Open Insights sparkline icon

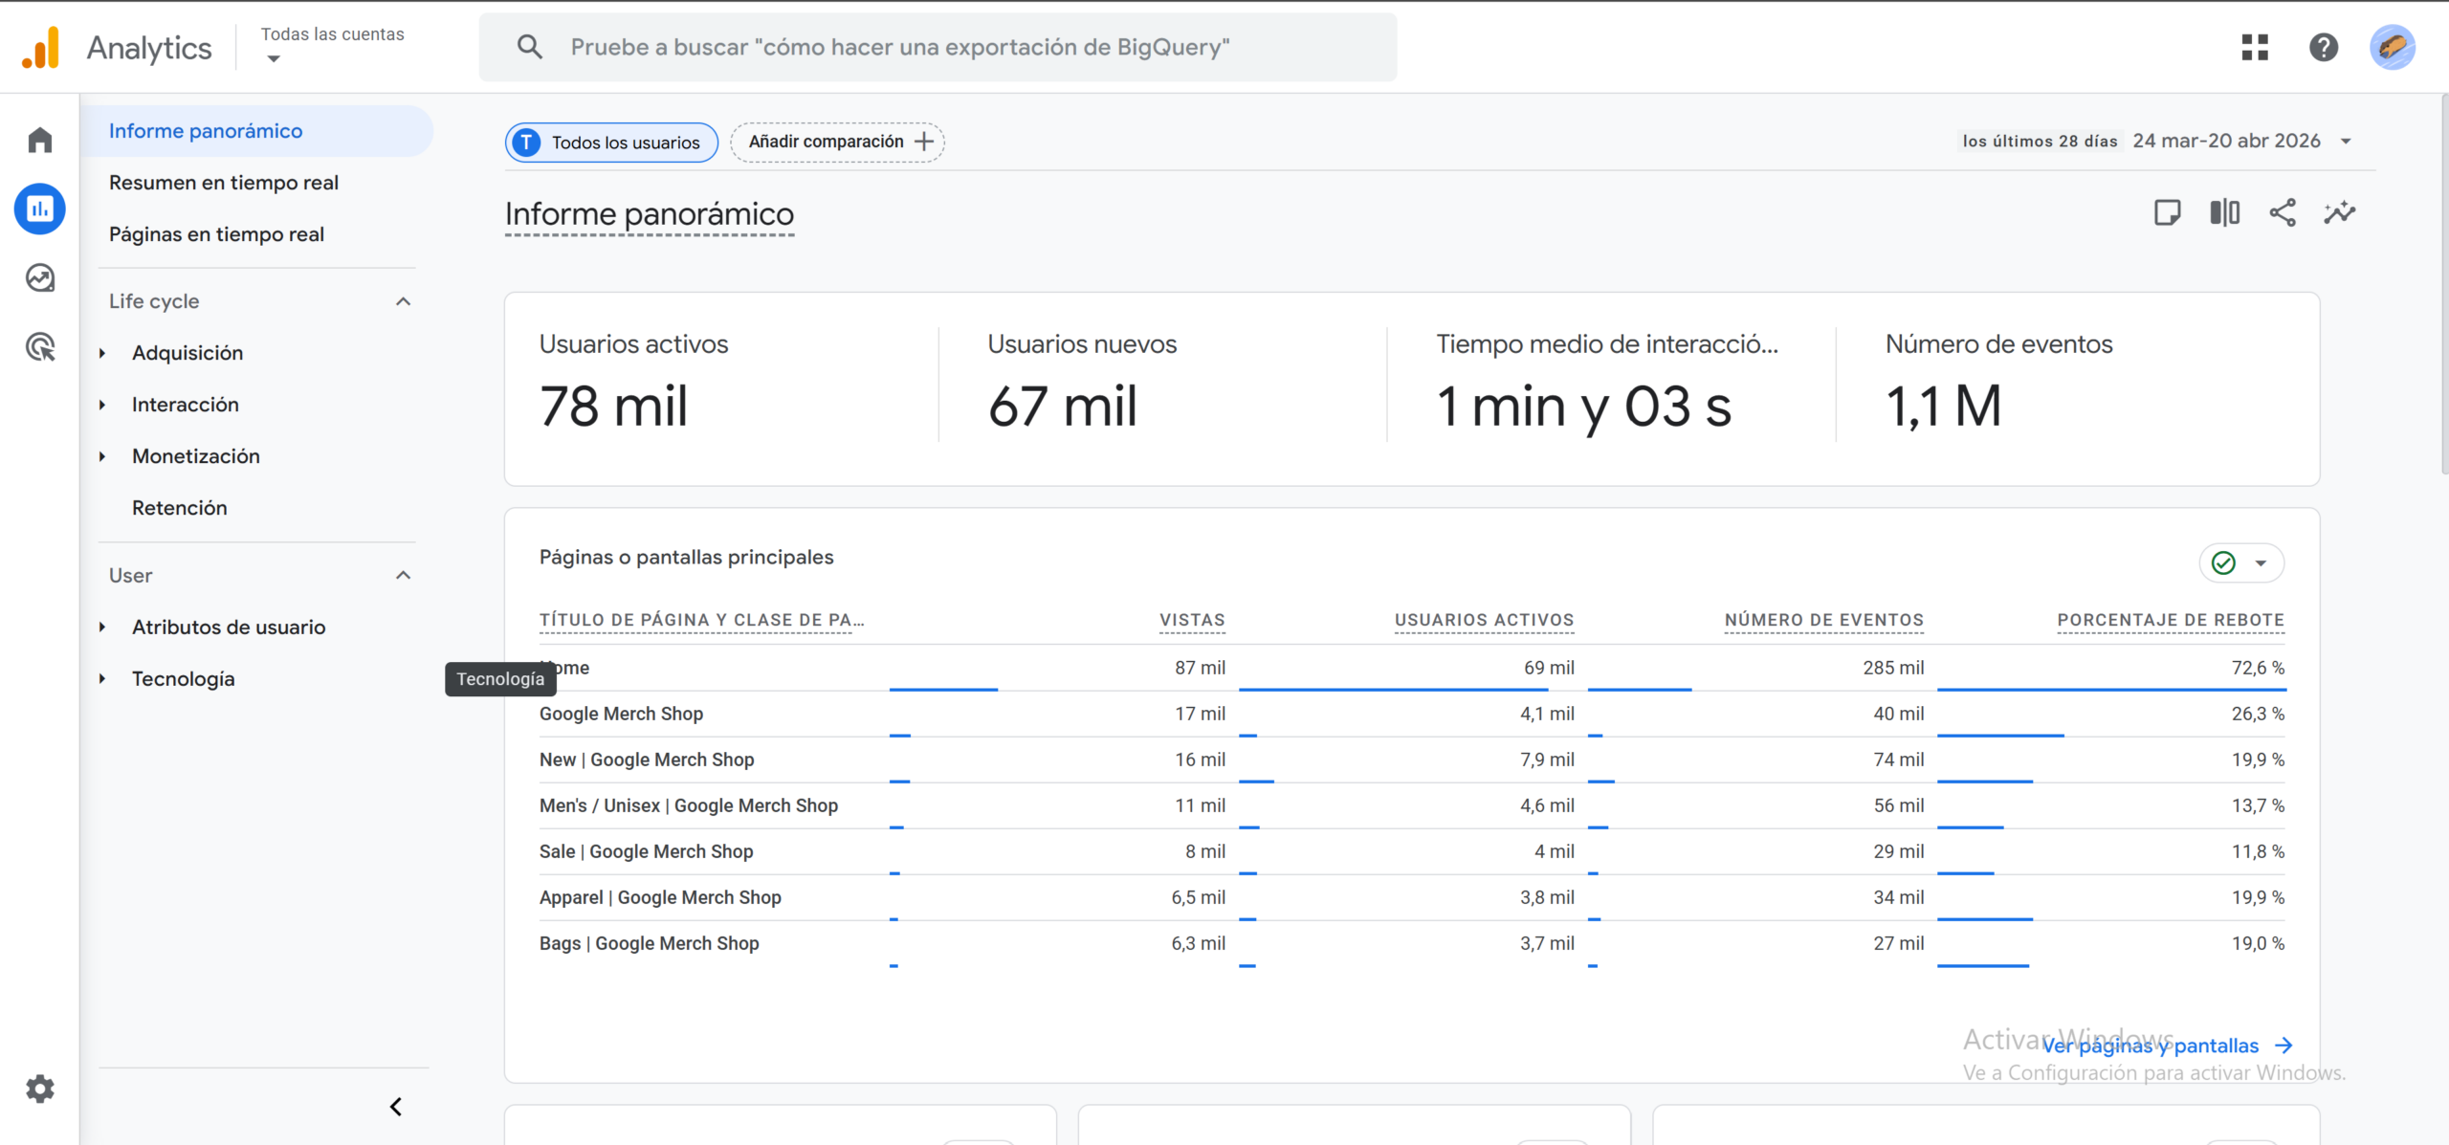pos(2340,212)
